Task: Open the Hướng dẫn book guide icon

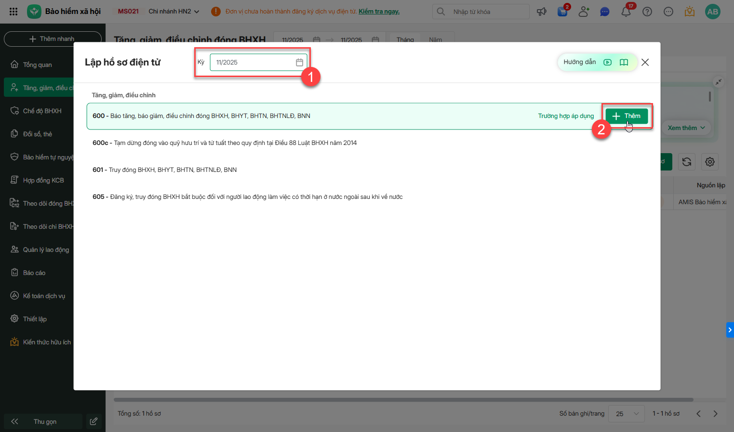Action: 624,62
